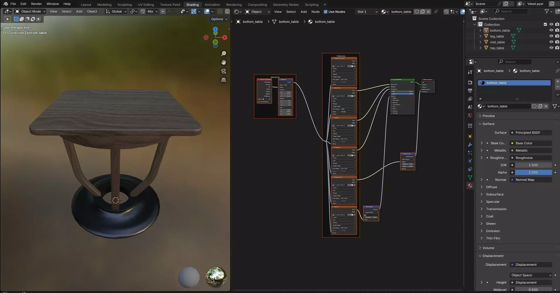Toggle the Use Nodes checkbox
560x293 pixels.
pyautogui.click(x=325, y=12)
